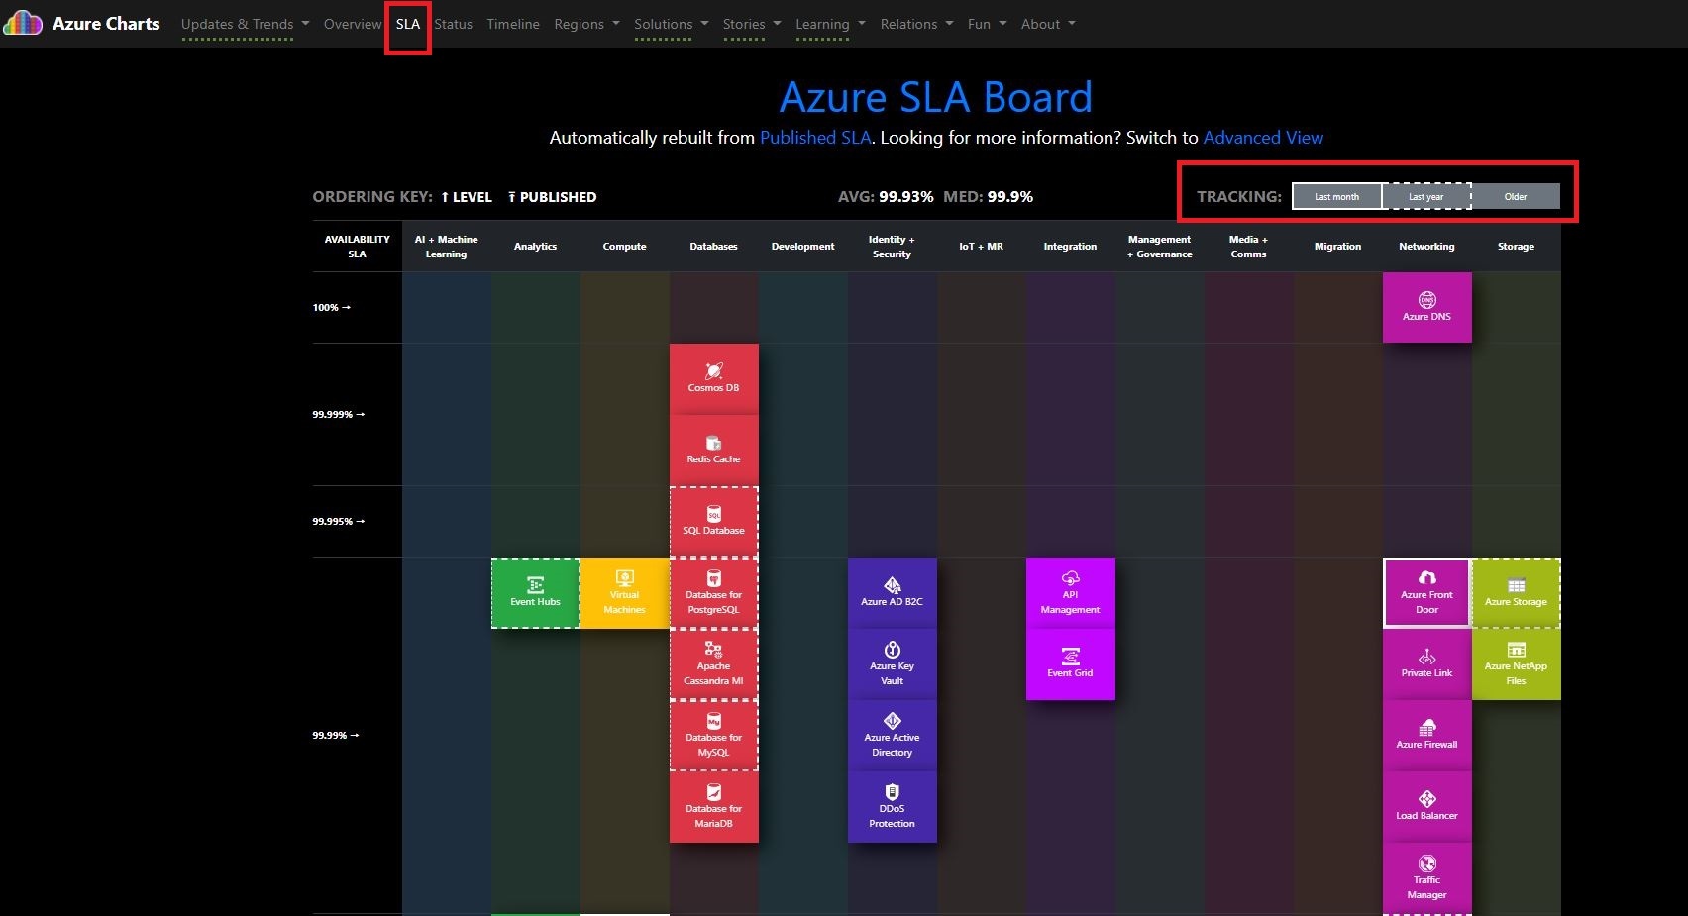
Task: Select the Event Hubs tile
Action: (535, 592)
